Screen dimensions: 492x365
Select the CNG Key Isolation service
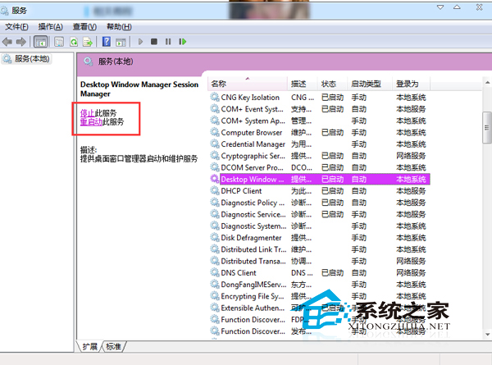[x=320, y=98]
